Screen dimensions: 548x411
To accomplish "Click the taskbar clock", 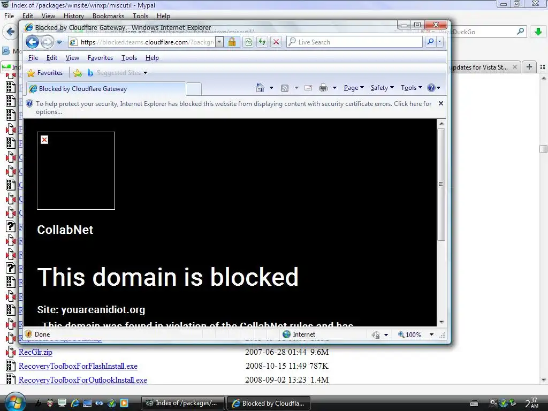I will (x=532, y=403).
